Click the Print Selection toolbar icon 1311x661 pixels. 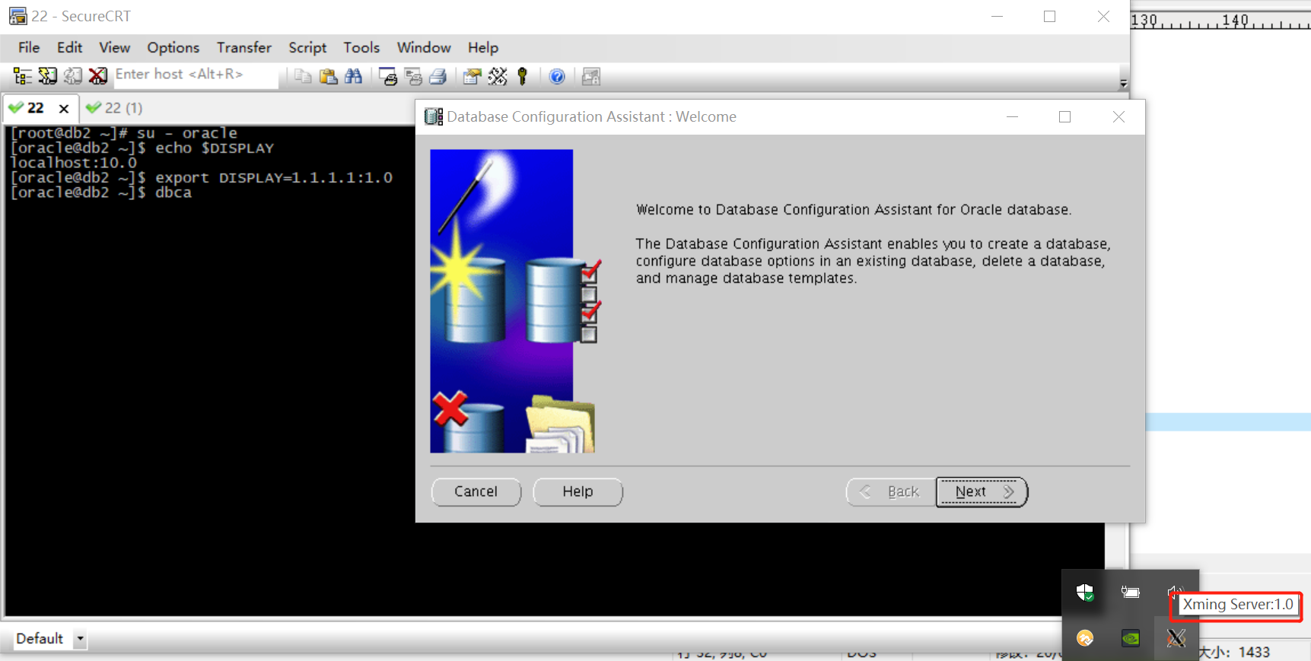(413, 76)
